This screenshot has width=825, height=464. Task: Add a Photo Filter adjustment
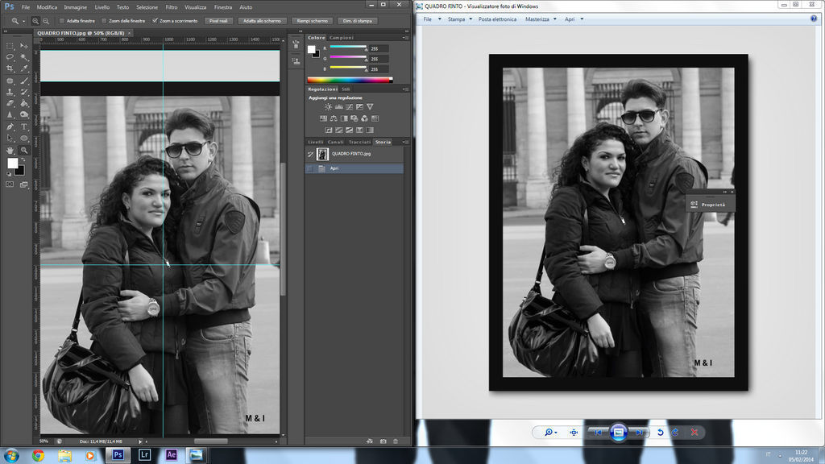(x=354, y=118)
